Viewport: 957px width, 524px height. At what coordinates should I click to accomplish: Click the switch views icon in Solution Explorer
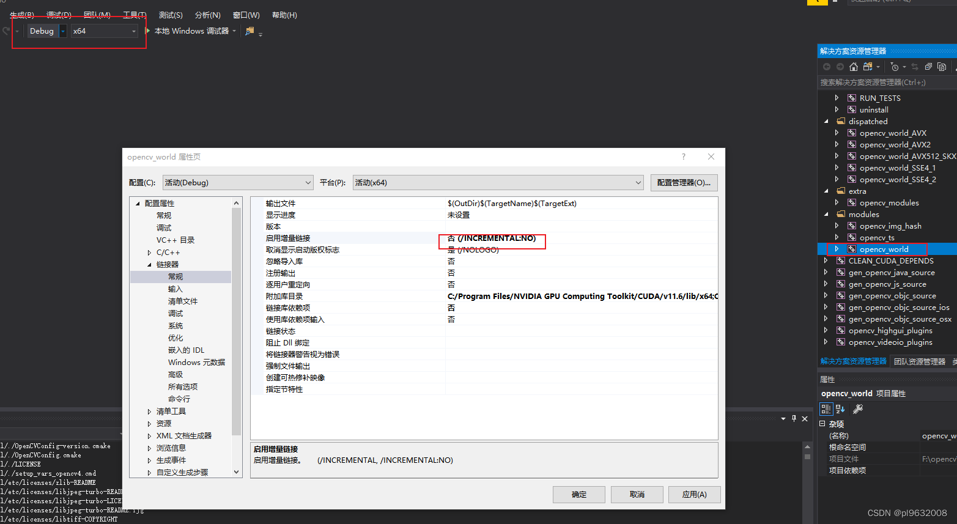[868, 67]
